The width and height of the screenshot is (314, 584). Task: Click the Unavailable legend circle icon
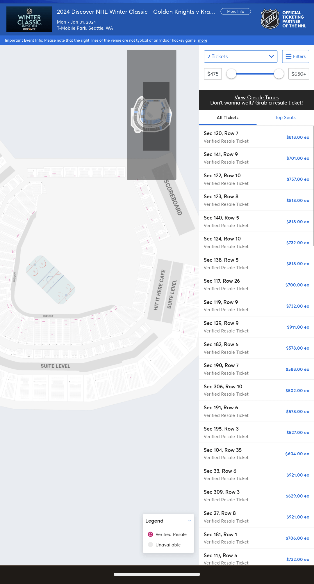[150, 545]
